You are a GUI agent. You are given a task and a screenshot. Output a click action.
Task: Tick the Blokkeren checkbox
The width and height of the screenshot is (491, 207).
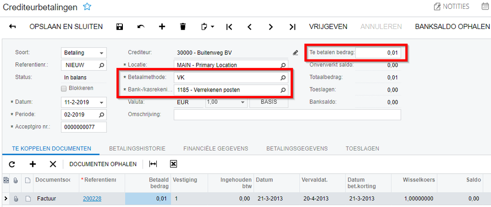[x=64, y=89]
